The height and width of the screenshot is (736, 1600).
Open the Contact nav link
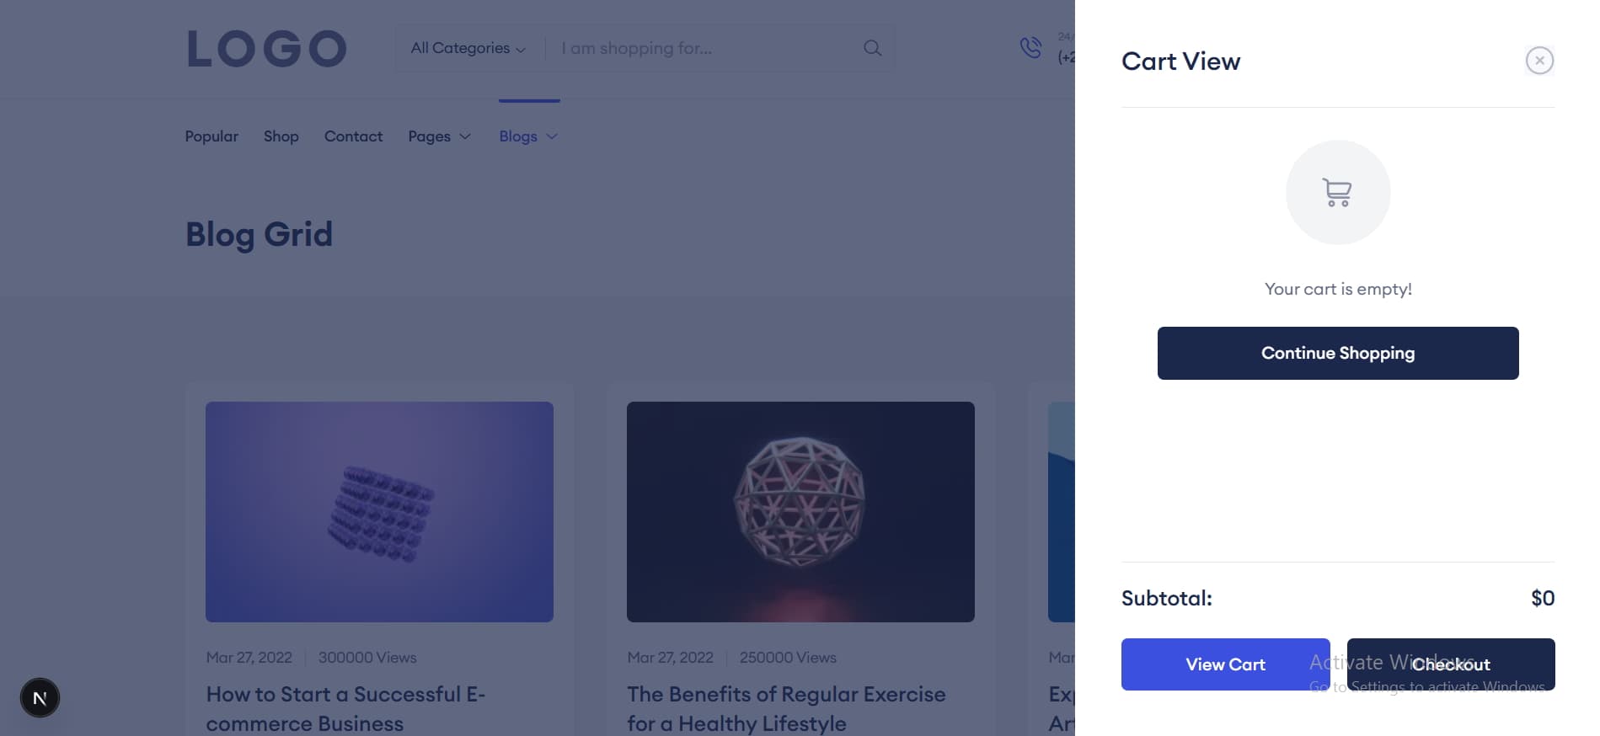pyautogui.click(x=353, y=136)
